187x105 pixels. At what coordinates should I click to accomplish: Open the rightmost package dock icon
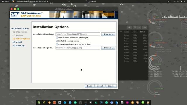pos(148,102)
